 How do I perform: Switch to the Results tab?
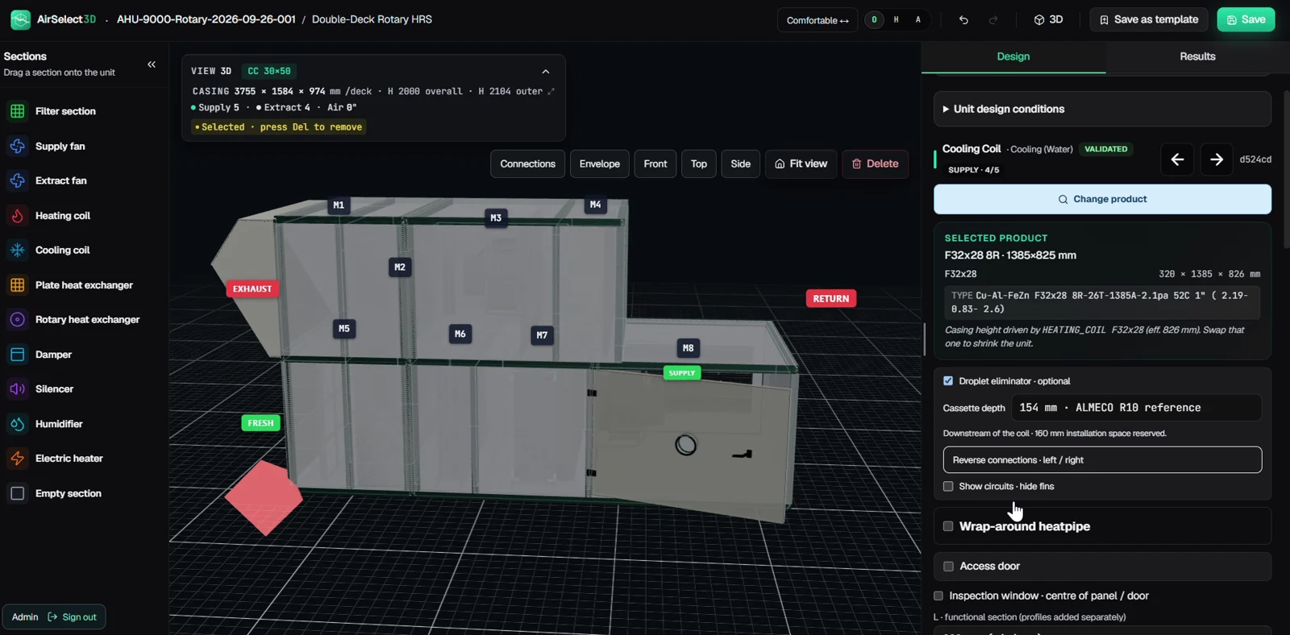(x=1198, y=56)
